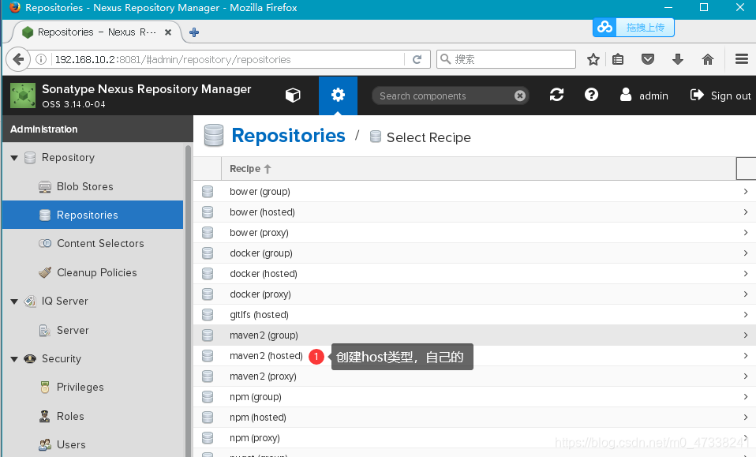
Task: Reload the page in Firefox
Action: coord(417,59)
